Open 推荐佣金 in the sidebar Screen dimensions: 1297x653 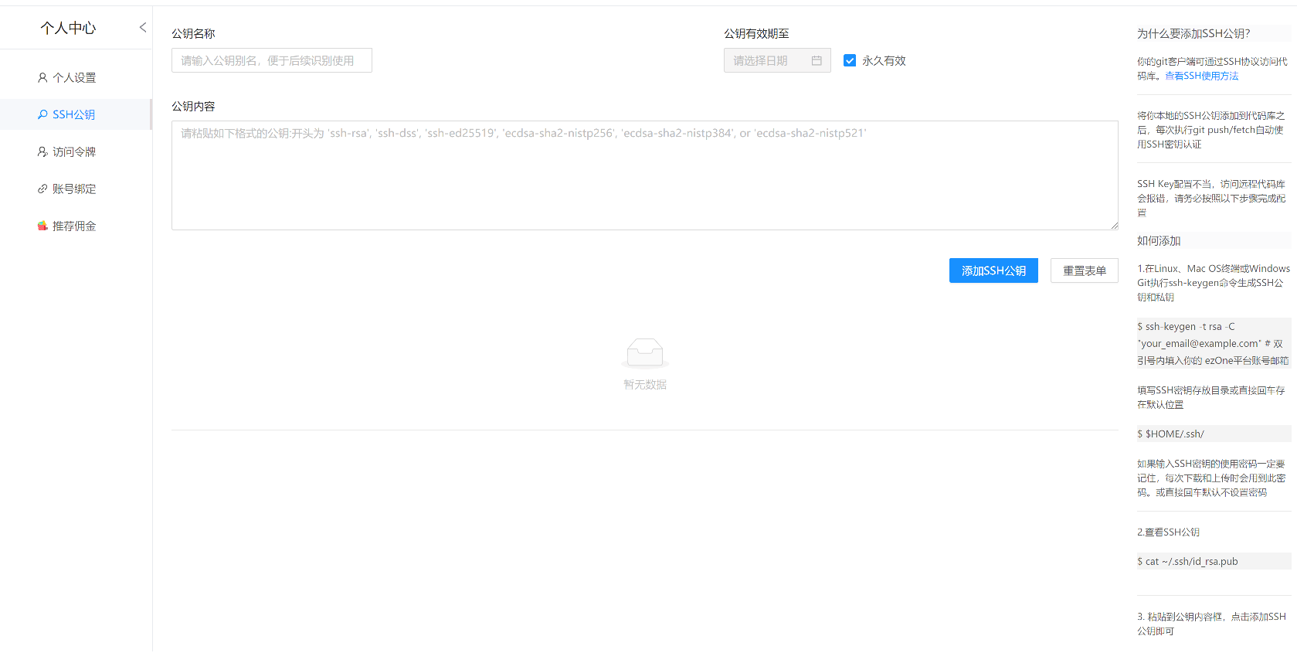tap(74, 226)
